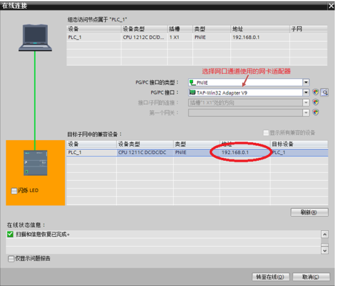Click the status info scroll down arrow

click(324, 251)
